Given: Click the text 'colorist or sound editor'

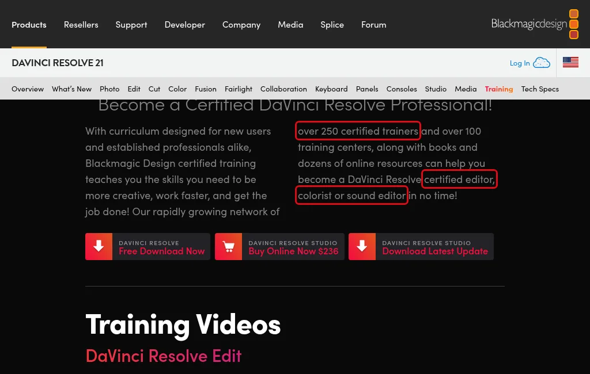Looking at the screenshot, I should (x=352, y=196).
